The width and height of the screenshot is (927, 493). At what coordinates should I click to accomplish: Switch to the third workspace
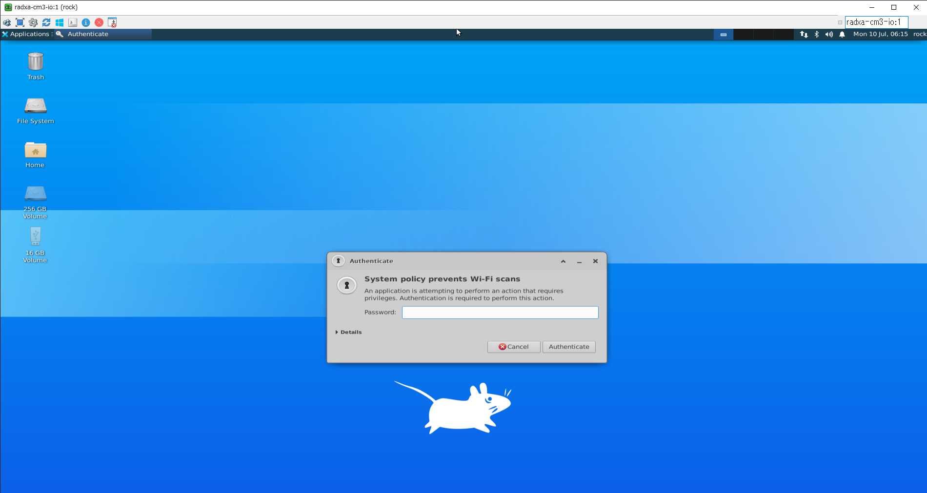click(x=764, y=34)
